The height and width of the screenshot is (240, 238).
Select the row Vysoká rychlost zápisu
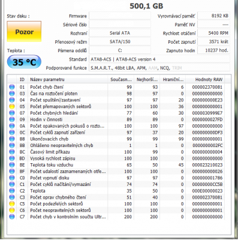pos(116,158)
